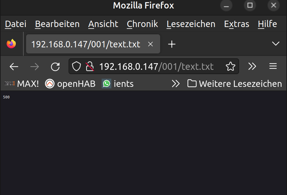The height and width of the screenshot is (195, 287).
Task: Open the Chronik menu
Action: tap(142, 24)
